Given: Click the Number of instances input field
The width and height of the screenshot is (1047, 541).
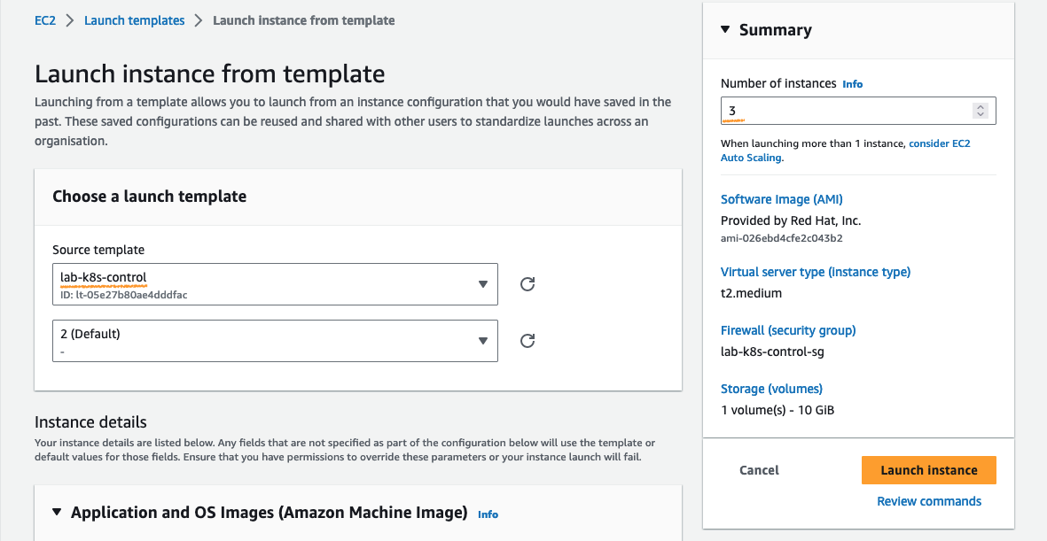Looking at the screenshot, I should (x=847, y=111).
